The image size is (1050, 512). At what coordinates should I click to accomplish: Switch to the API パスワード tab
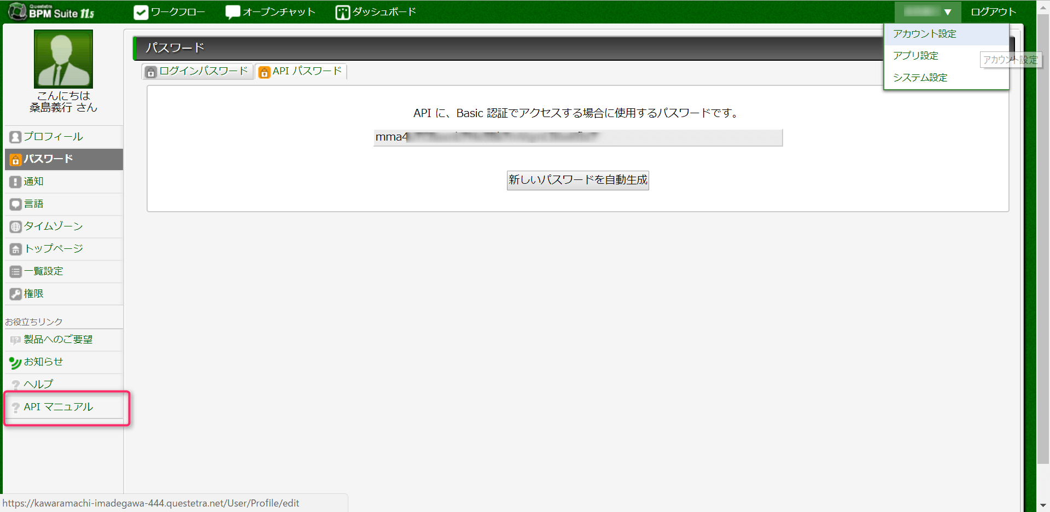[x=301, y=72]
